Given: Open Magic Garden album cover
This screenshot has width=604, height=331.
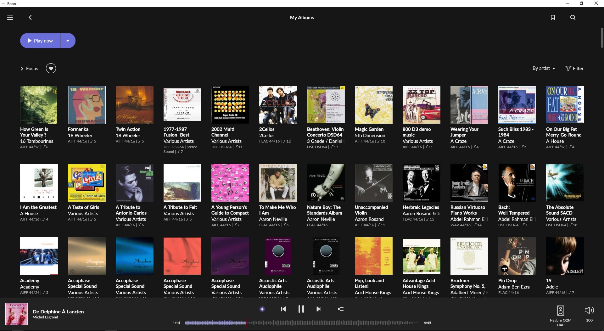Looking at the screenshot, I should tap(374, 105).
